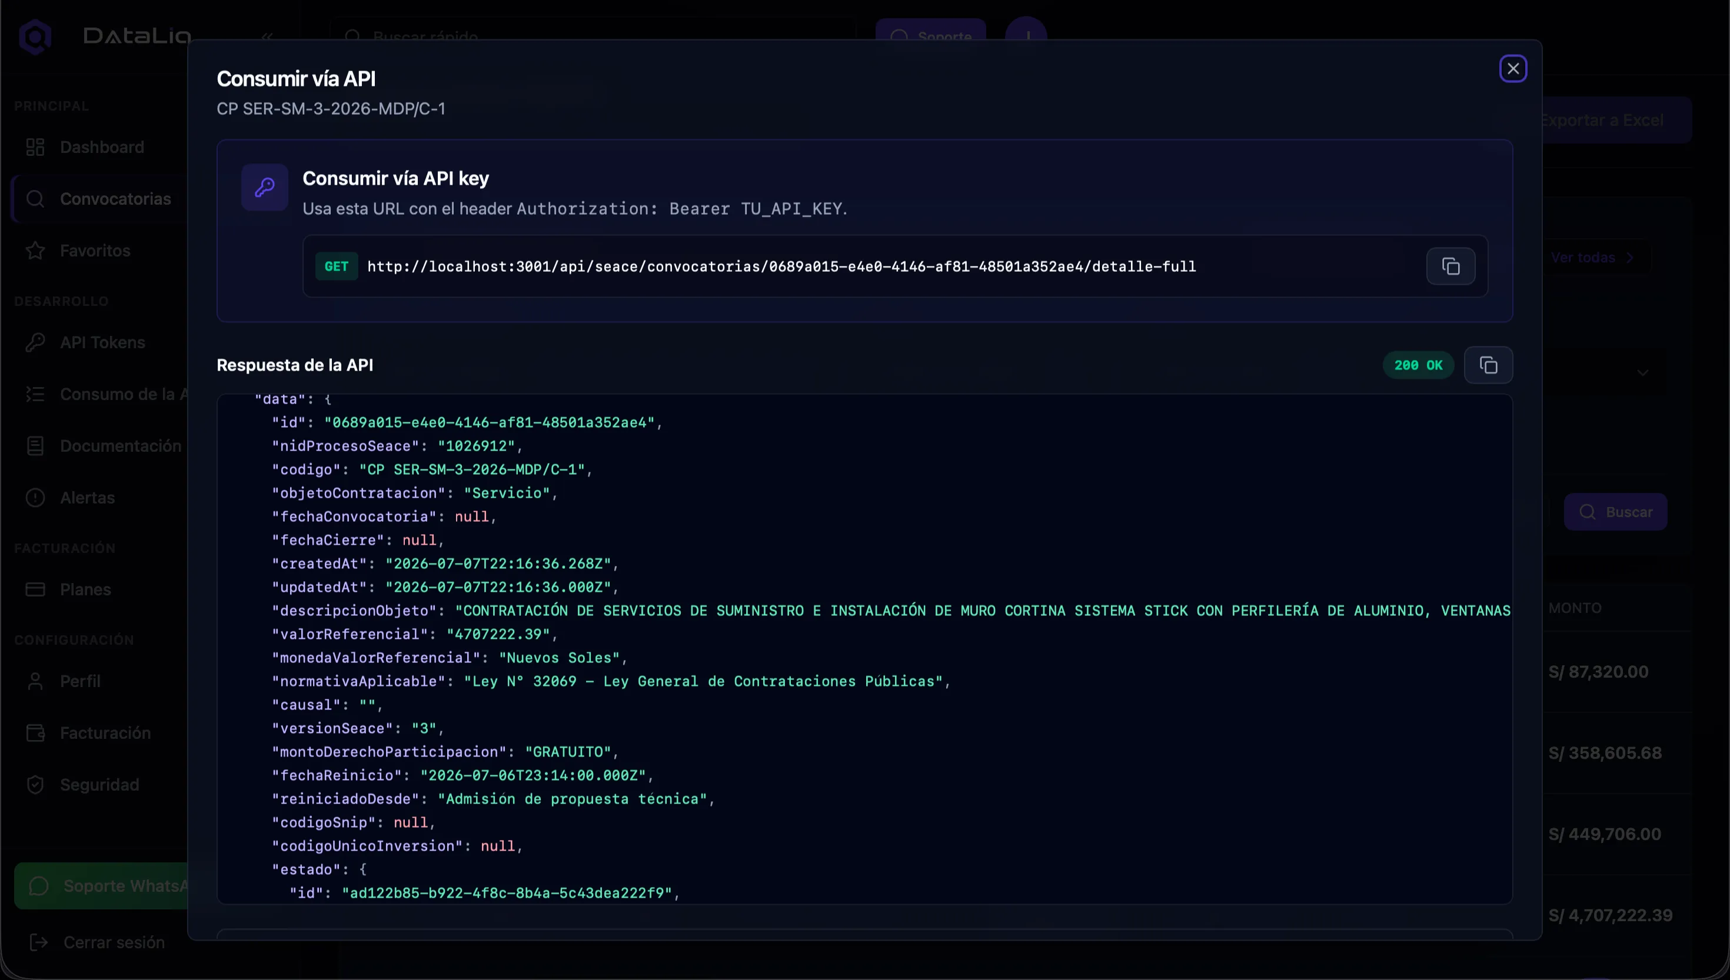Click the Documentación page icon
1730x980 pixels.
click(35, 446)
